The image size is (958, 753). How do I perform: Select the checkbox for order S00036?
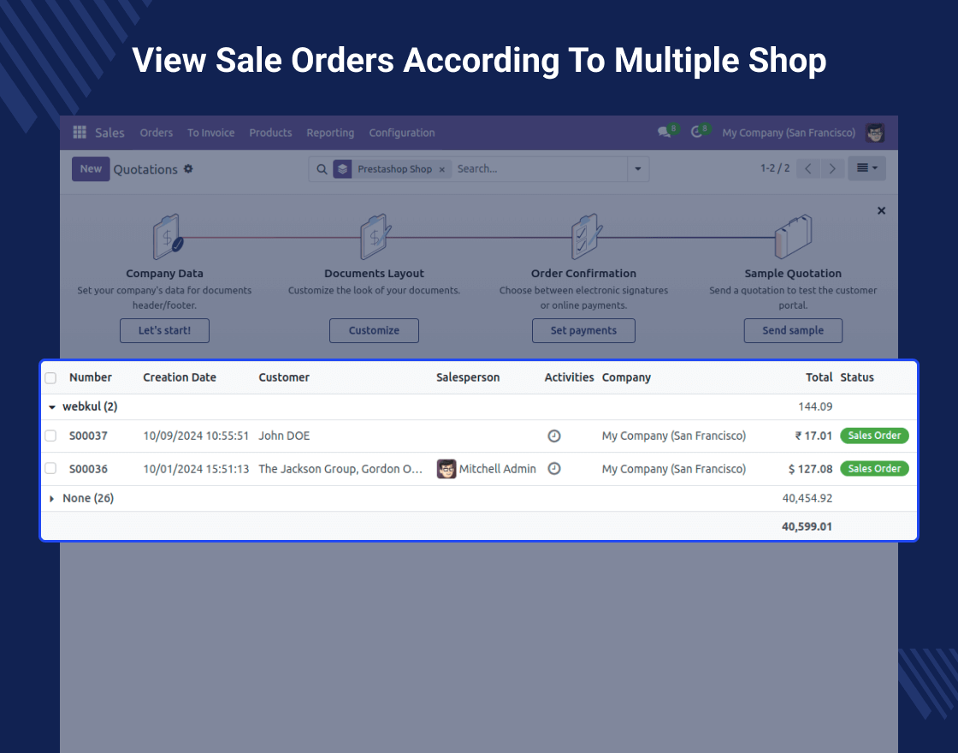[x=50, y=469]
